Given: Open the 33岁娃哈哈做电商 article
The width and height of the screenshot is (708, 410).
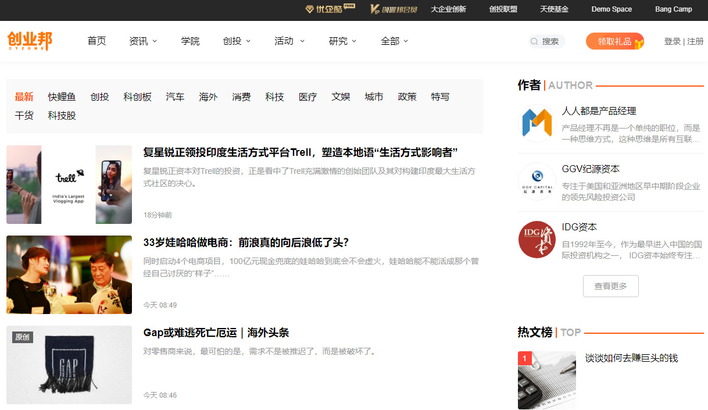Looking at the screenshot, I should coord(244,242).
